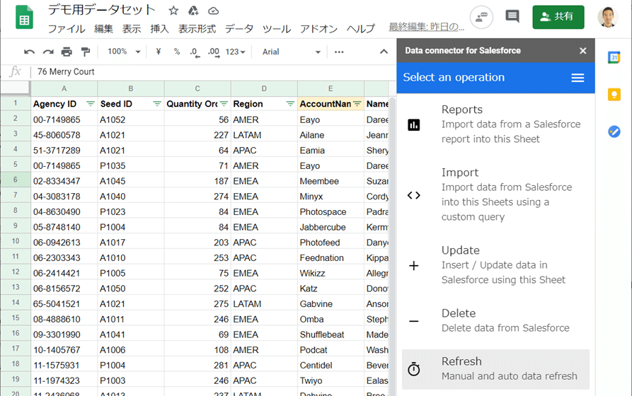Click the undo icon in toolbar
This screenshot has width=632, height=396.
tap(29, 52)
